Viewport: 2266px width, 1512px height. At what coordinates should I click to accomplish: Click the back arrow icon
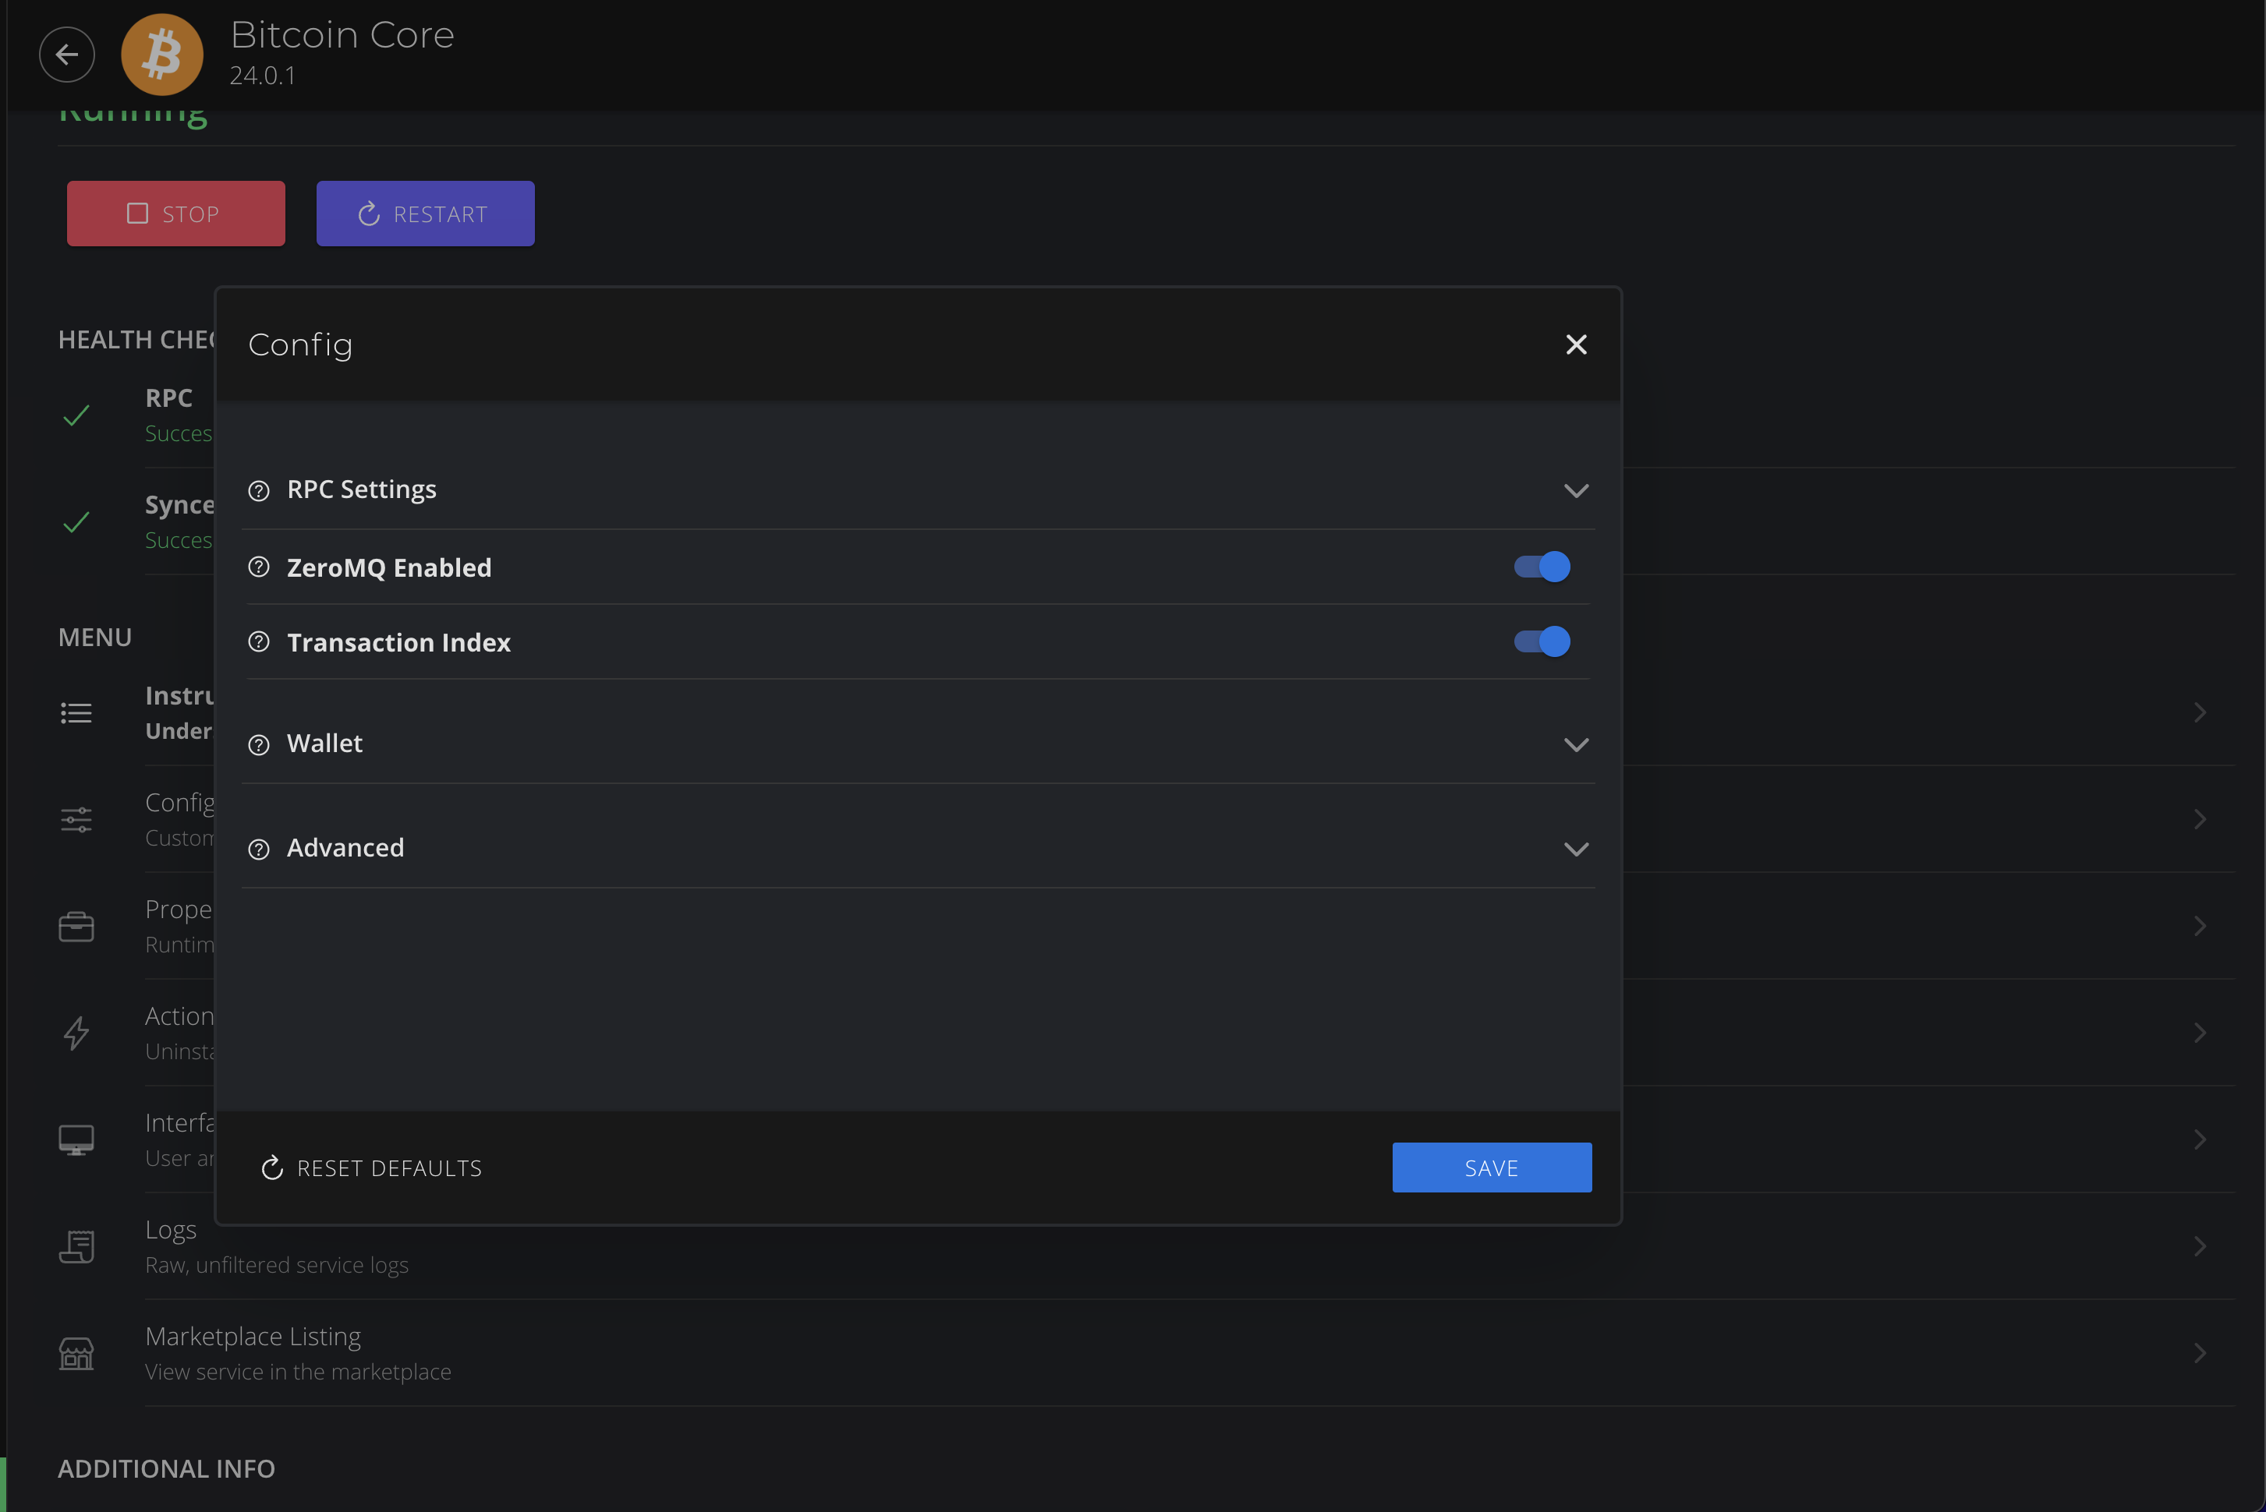coord(66,54)
